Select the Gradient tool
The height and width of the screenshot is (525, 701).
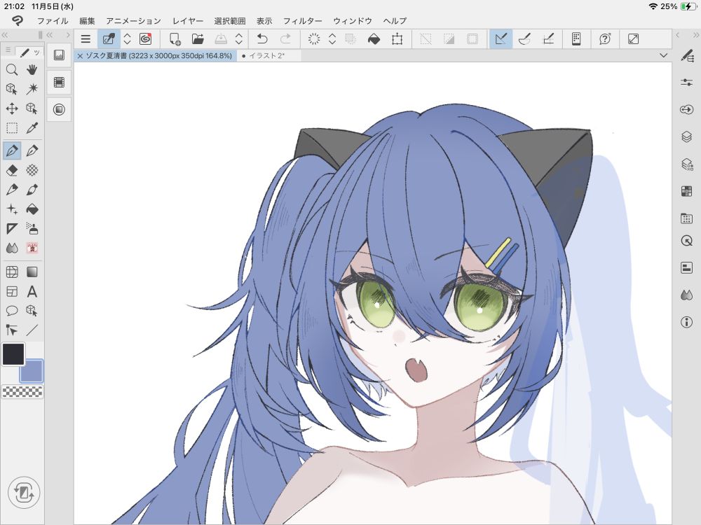[x=32, y=272]
